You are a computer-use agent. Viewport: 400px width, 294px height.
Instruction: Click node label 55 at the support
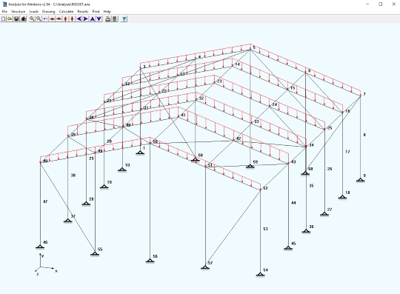coord(100,250)
